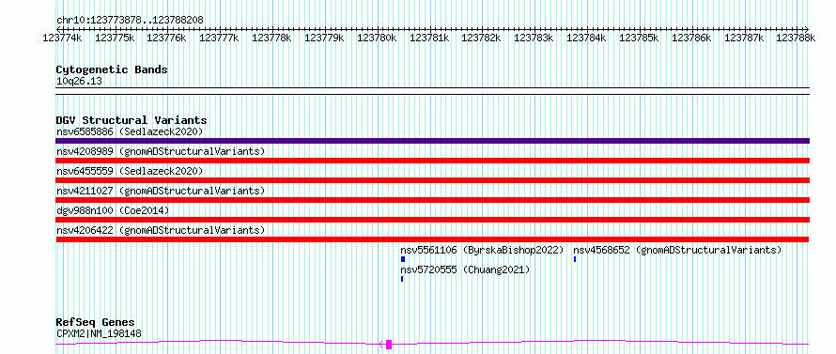Click the red bar under nsv4206422

pyautogui.click(x=432, y=239)
